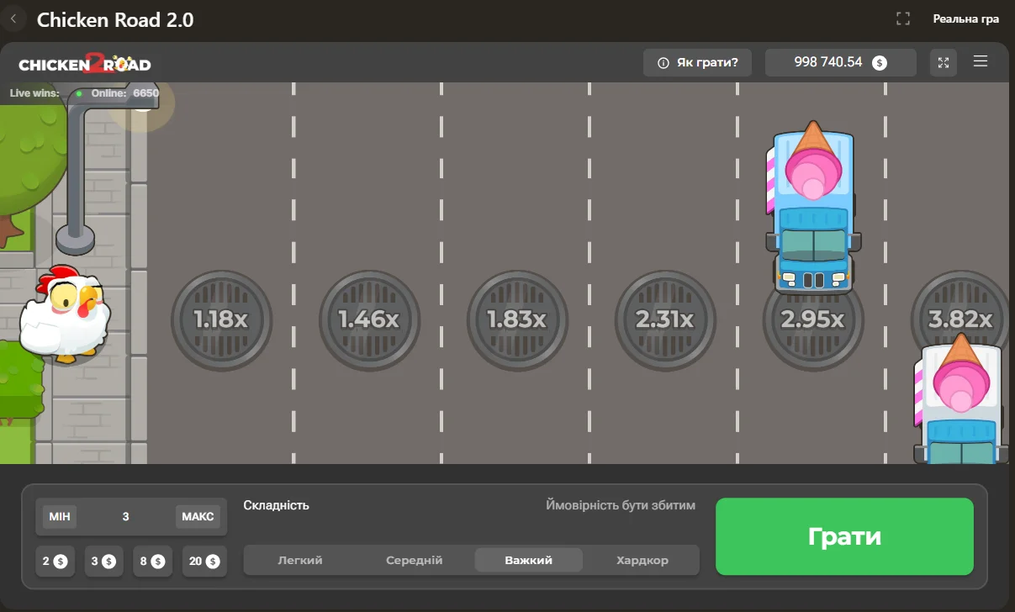Screen dimensions: 1015x612
Task: Click the 2.95x manhole multiplier
Action: (813, 319)
